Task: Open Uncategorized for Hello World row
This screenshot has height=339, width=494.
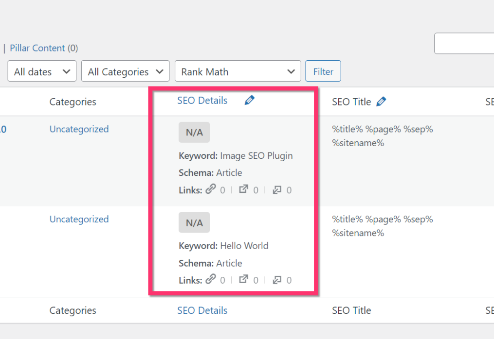Action: point(79,219)
